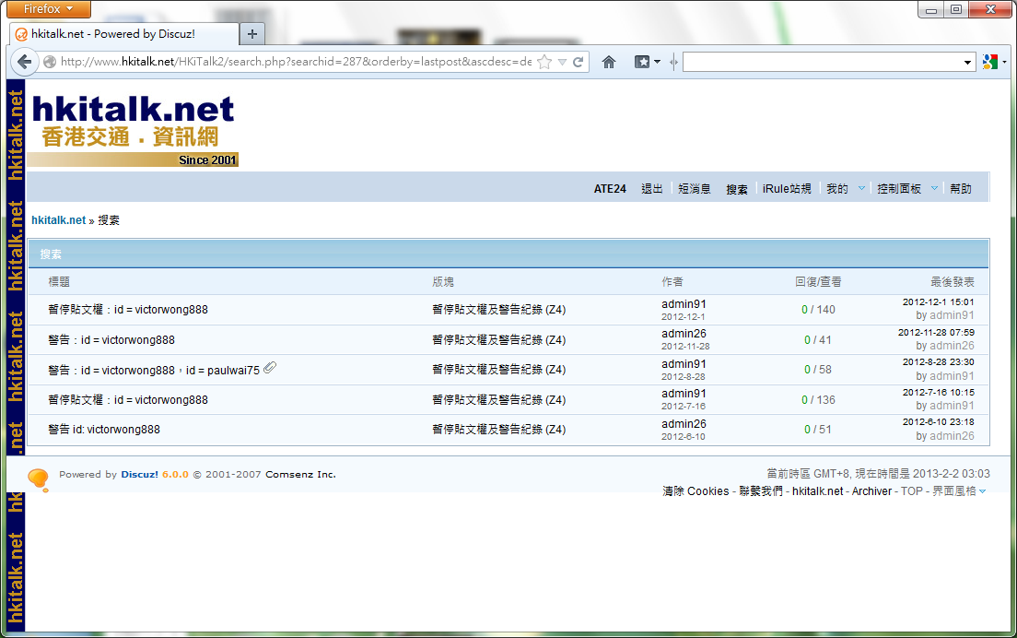The width and height of the screenshot is (1017, 638).
Task: Click the hkitalk.net logo banner
Action: click(133, 130)
